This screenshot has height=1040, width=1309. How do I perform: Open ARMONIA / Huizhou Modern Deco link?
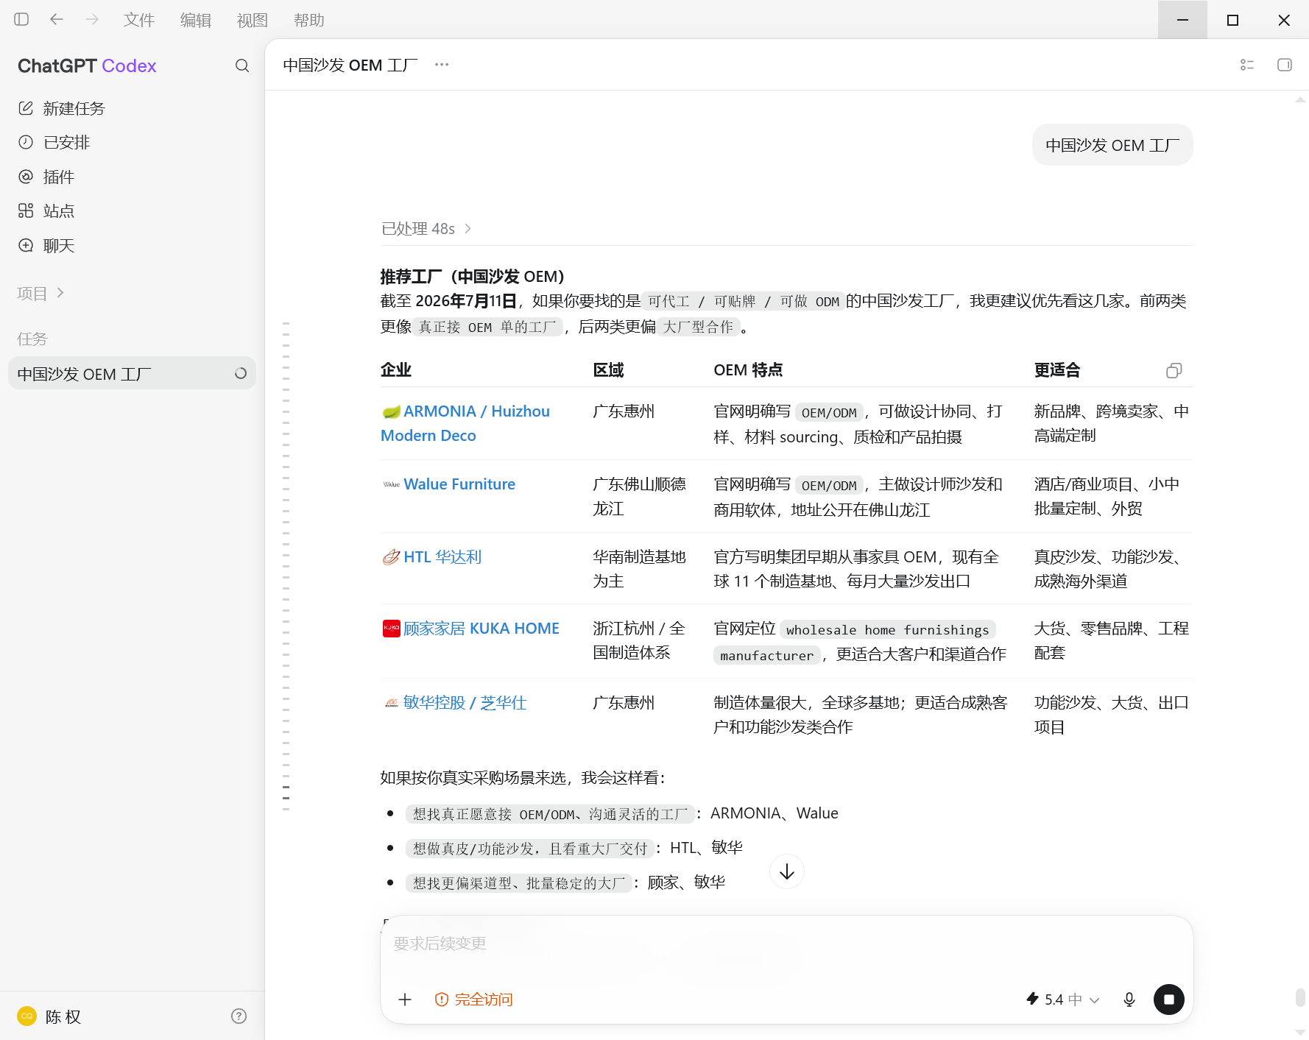[x=465, y=423]
